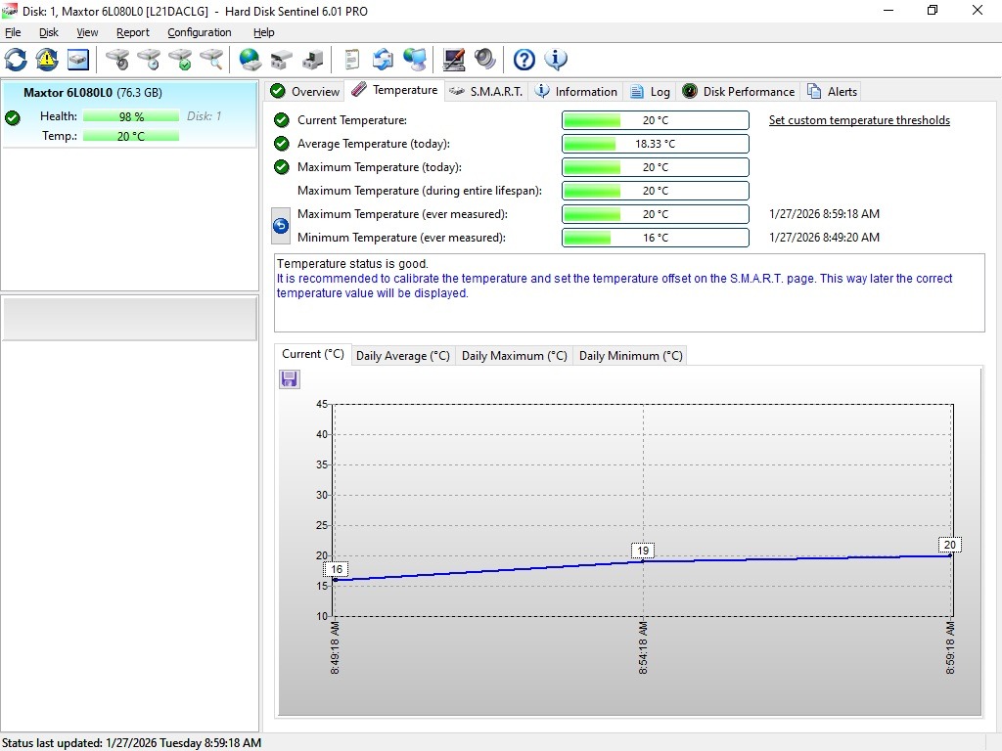Click the globe and disk toolbar icon

pyautogui.click(x=250, y=60)
